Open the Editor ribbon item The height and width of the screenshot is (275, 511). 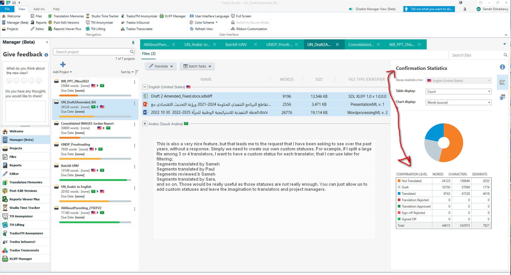[37, 29]
